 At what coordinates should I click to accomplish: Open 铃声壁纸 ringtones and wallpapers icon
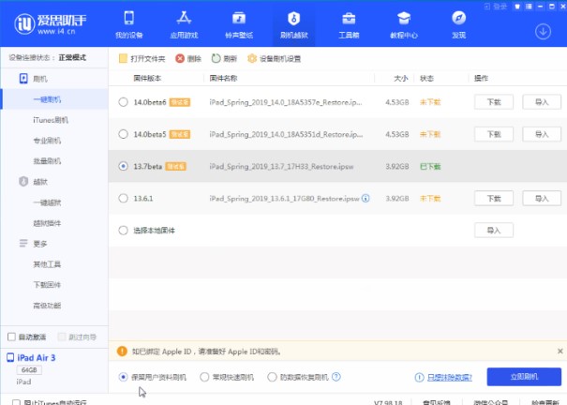point(238,19)
